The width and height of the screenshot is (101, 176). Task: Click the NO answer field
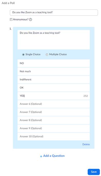pos(54,63)
